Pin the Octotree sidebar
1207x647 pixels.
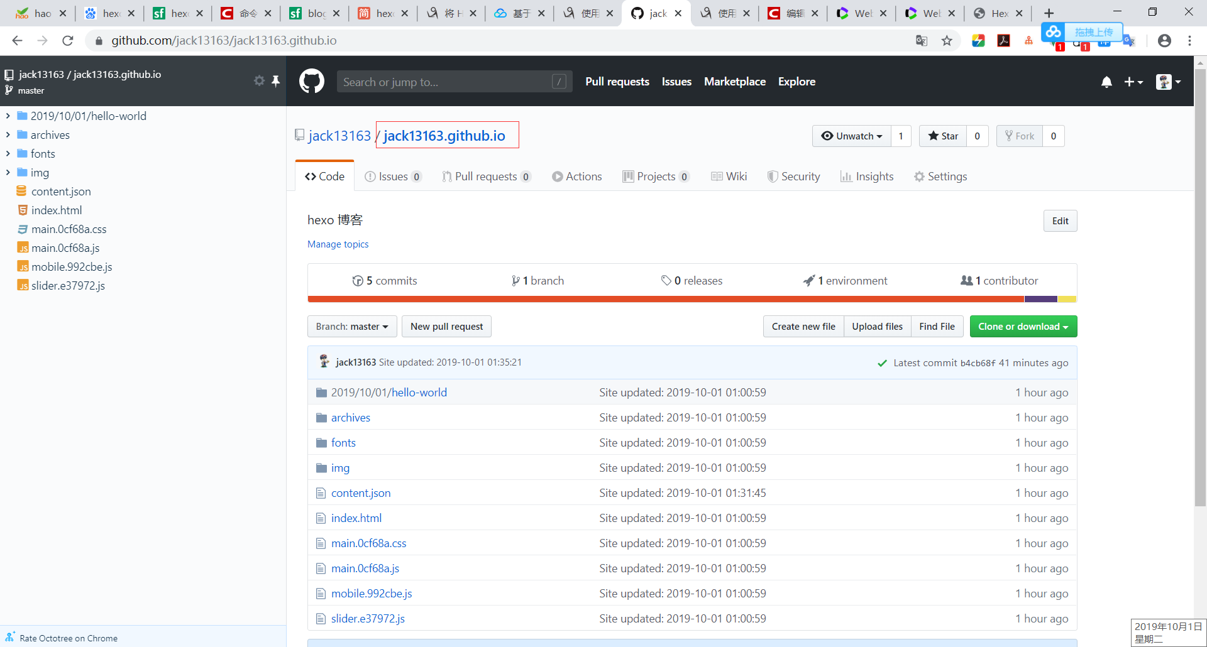click(x=275, y=80)
